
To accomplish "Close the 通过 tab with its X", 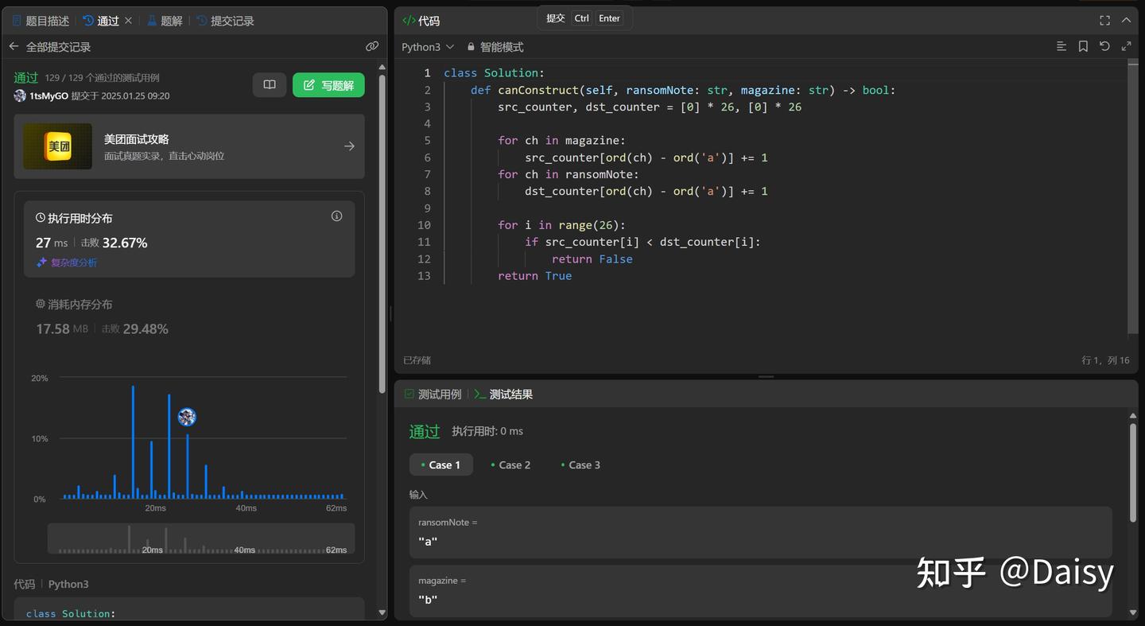I will coord(130,20).
